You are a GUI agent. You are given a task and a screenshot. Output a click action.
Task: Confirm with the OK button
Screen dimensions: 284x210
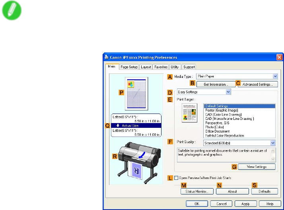pyautogui.click(x=197, y=204)
